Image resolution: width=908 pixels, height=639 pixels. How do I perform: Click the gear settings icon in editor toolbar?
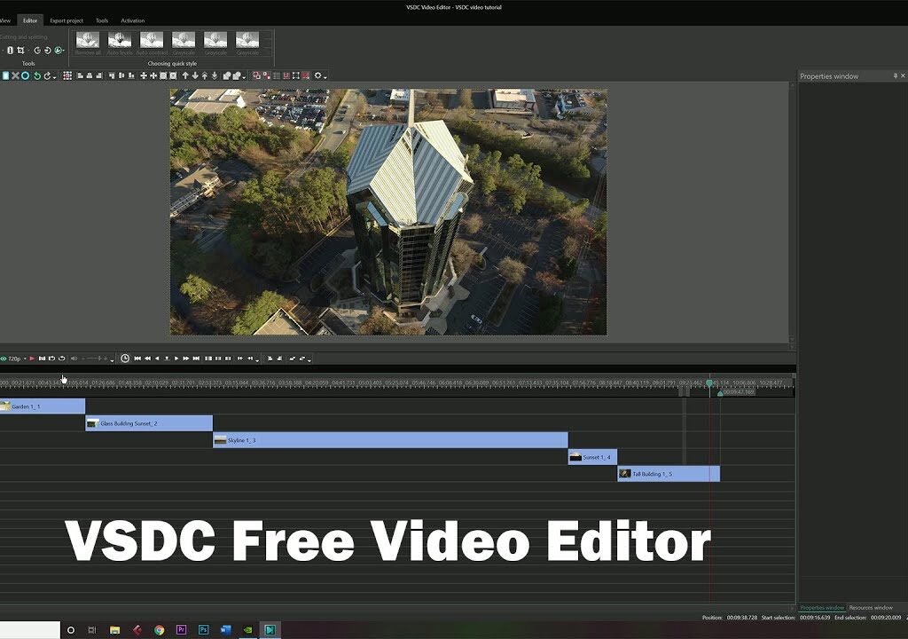[318, 75]
